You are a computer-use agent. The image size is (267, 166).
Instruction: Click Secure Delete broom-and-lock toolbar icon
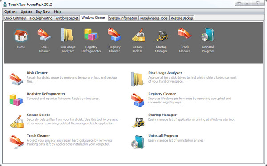tap(138, 35)
